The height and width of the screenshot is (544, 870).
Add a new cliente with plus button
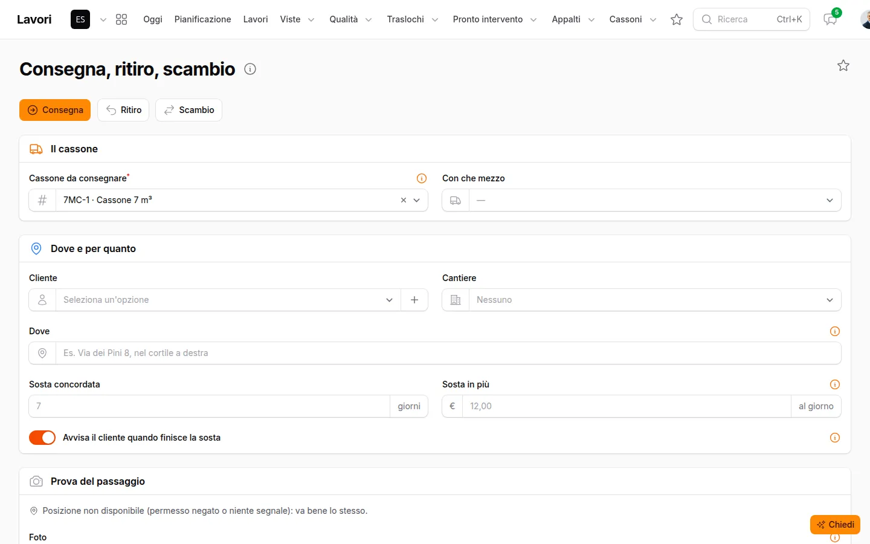[x=414, y=300]
